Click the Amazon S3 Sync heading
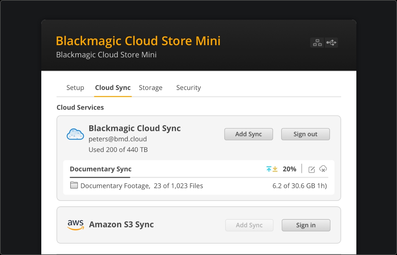 [121, 224]
